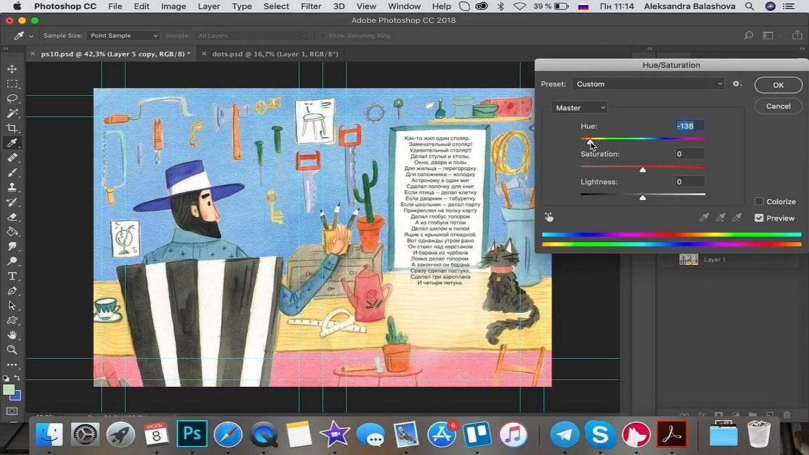The image size is (809, 455).
Task: Select the Eraser tool
Action: coord(12,217)
